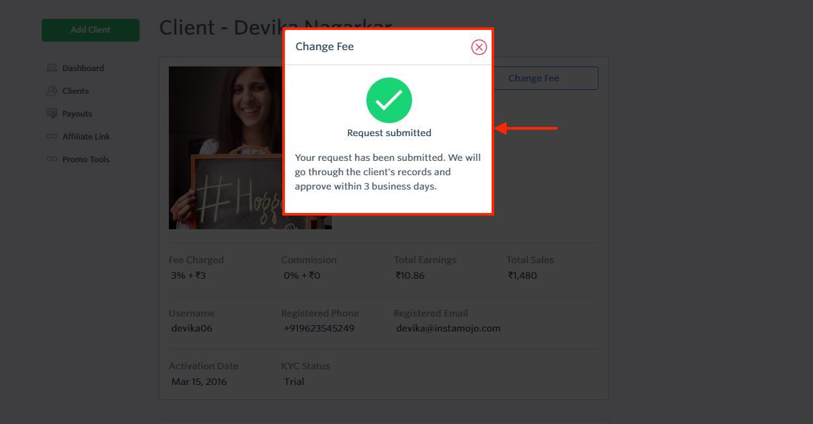Click the Commission label
813x424 pixels.
point(309,260)
